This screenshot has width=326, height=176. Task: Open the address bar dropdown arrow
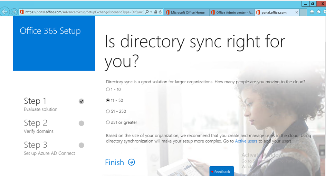[151, 12]
